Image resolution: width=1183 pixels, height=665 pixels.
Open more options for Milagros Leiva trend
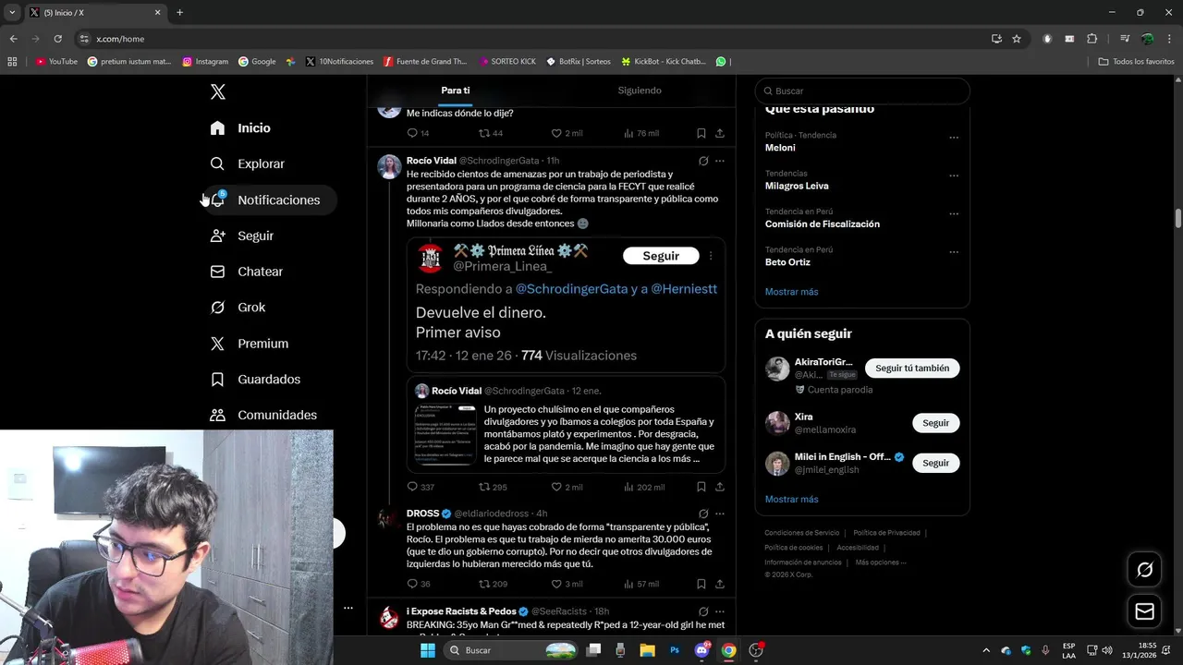pyautogui.click(x=954, y=175)
